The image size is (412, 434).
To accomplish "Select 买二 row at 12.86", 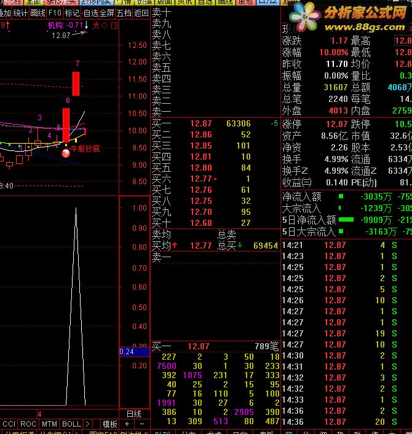I will pyautogui.click(x=215, y=134).
